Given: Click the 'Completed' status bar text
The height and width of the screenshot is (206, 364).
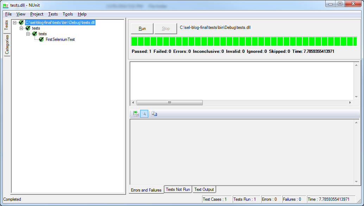Looking at the screenshot, I should [12, 199].
